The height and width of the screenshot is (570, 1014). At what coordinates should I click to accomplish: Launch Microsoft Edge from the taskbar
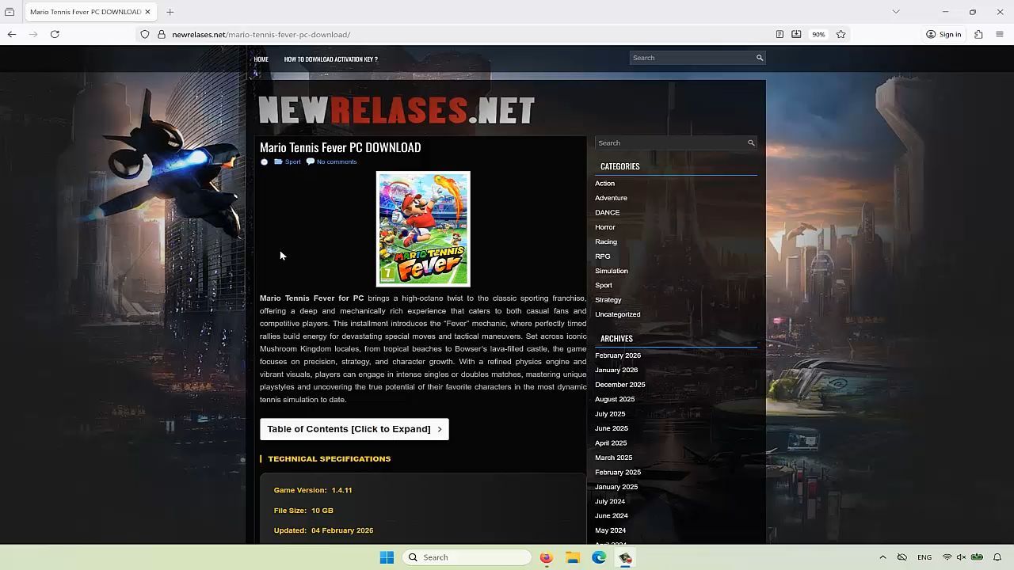[x=599, y=557]
